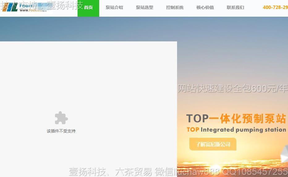Viewport: 288px width, 177px height.
Task: Open the 联系我们 contact page
Action: [235, 8]
